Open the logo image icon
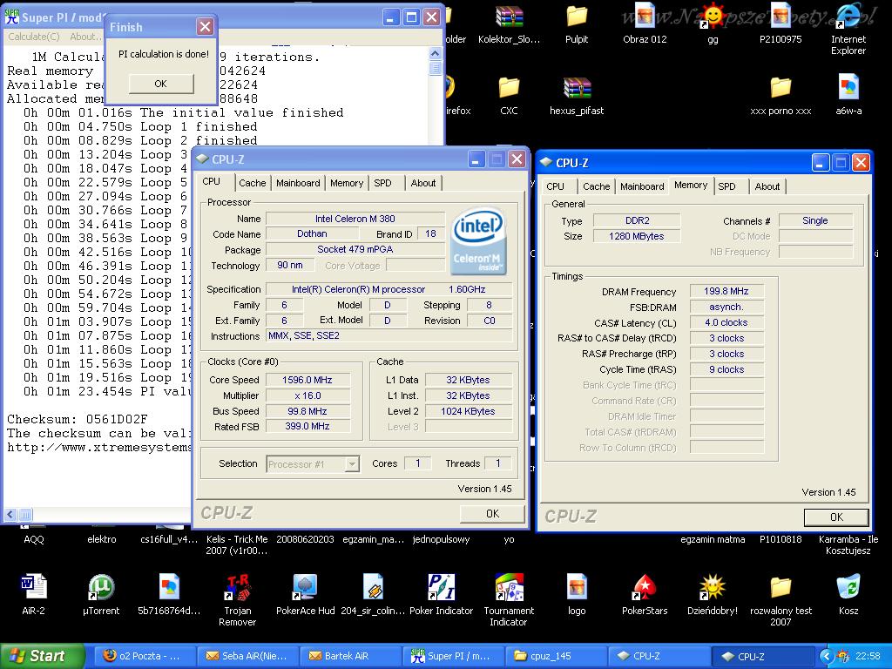The height and width of the screenshot is (669, 892). pos(577,587)
